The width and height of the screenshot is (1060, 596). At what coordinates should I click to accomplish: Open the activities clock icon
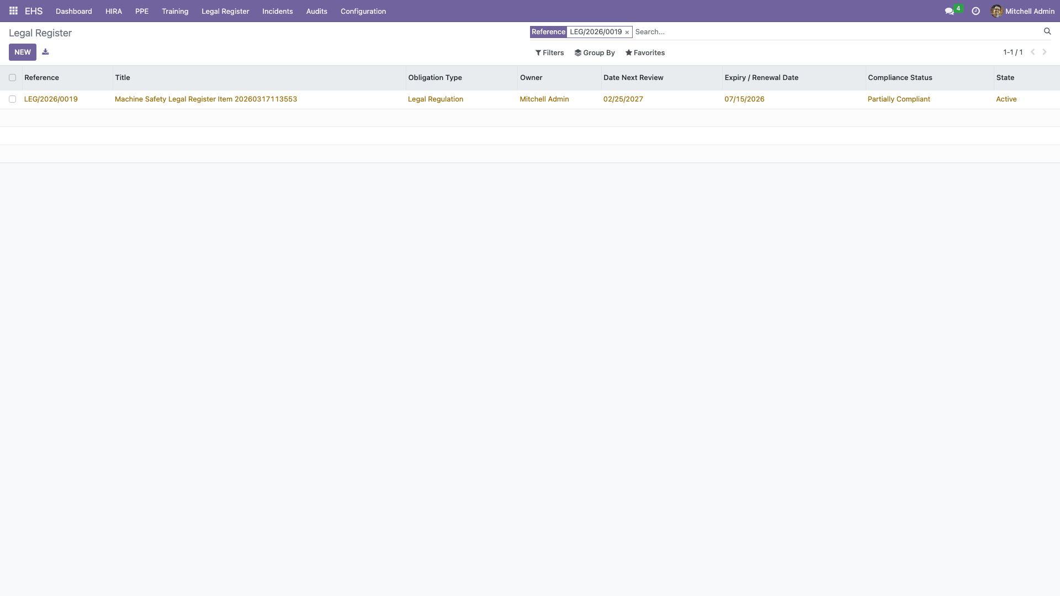pyautogui.click(x=976, y=11)
